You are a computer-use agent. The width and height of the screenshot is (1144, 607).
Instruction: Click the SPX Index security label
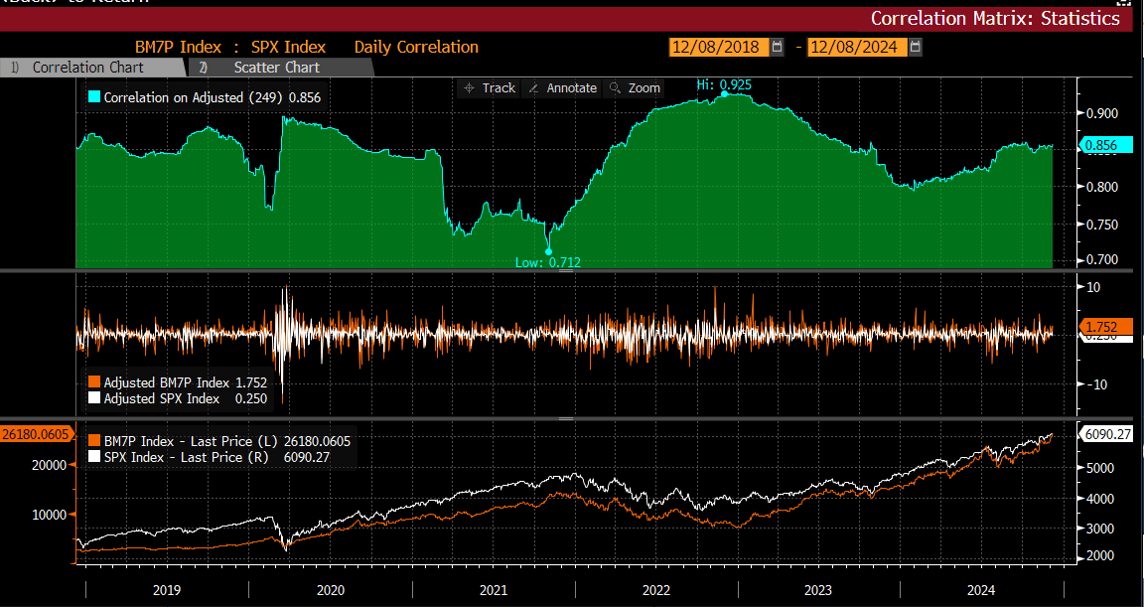291,47
